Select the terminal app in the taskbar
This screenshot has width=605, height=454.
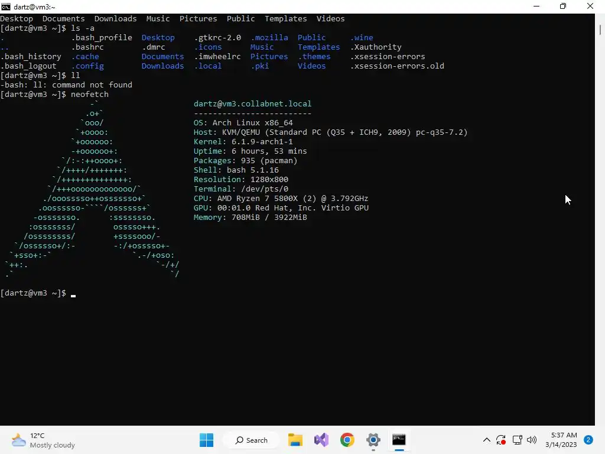coord(399,440)
